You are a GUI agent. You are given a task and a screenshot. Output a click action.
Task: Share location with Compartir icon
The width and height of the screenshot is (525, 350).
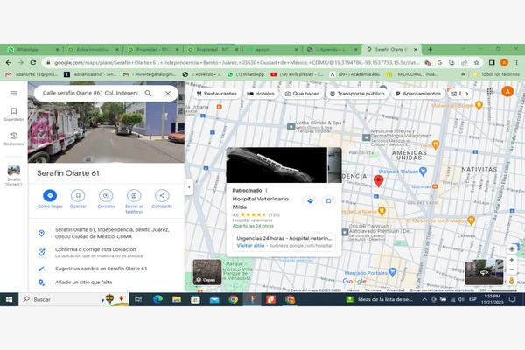coord(162,196)
